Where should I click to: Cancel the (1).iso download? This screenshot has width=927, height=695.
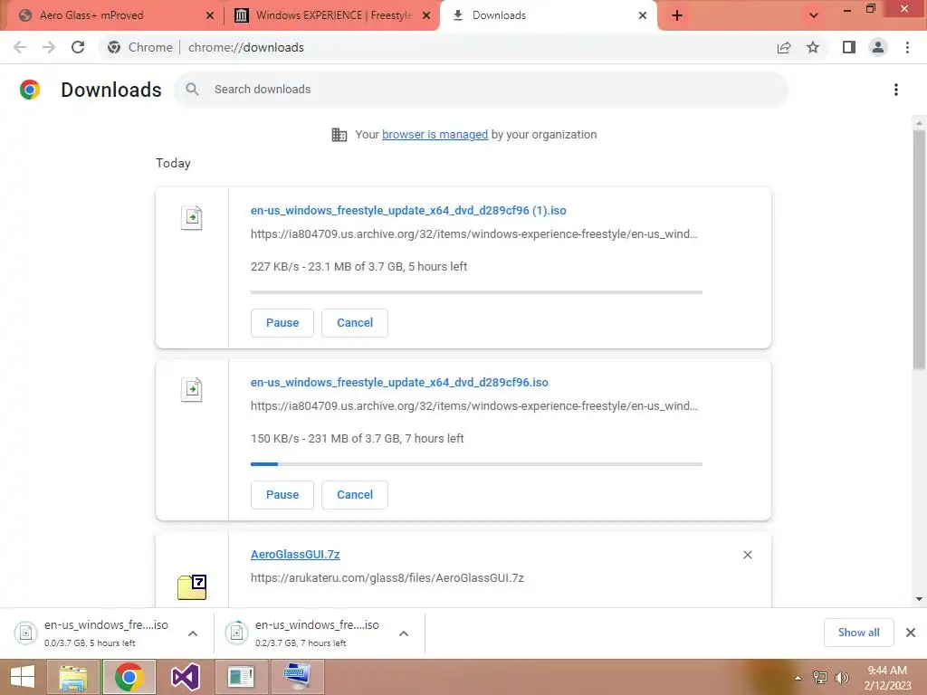point(355,323)
